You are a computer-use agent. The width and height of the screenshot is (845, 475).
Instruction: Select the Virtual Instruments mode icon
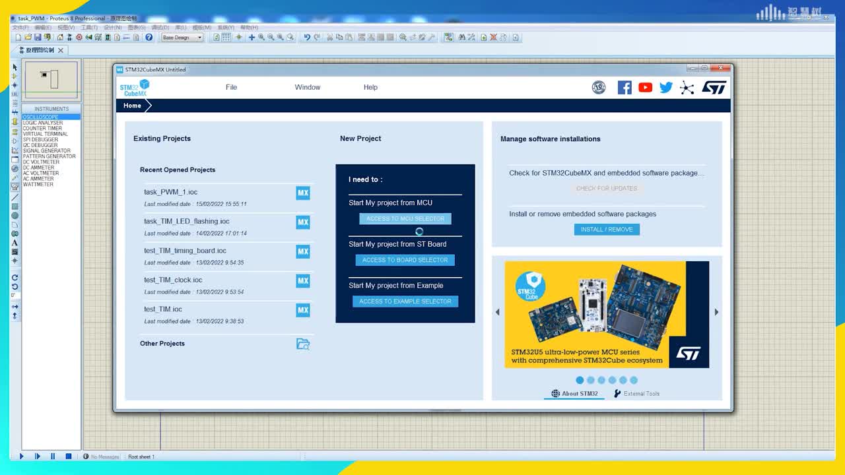click(15, 187)
